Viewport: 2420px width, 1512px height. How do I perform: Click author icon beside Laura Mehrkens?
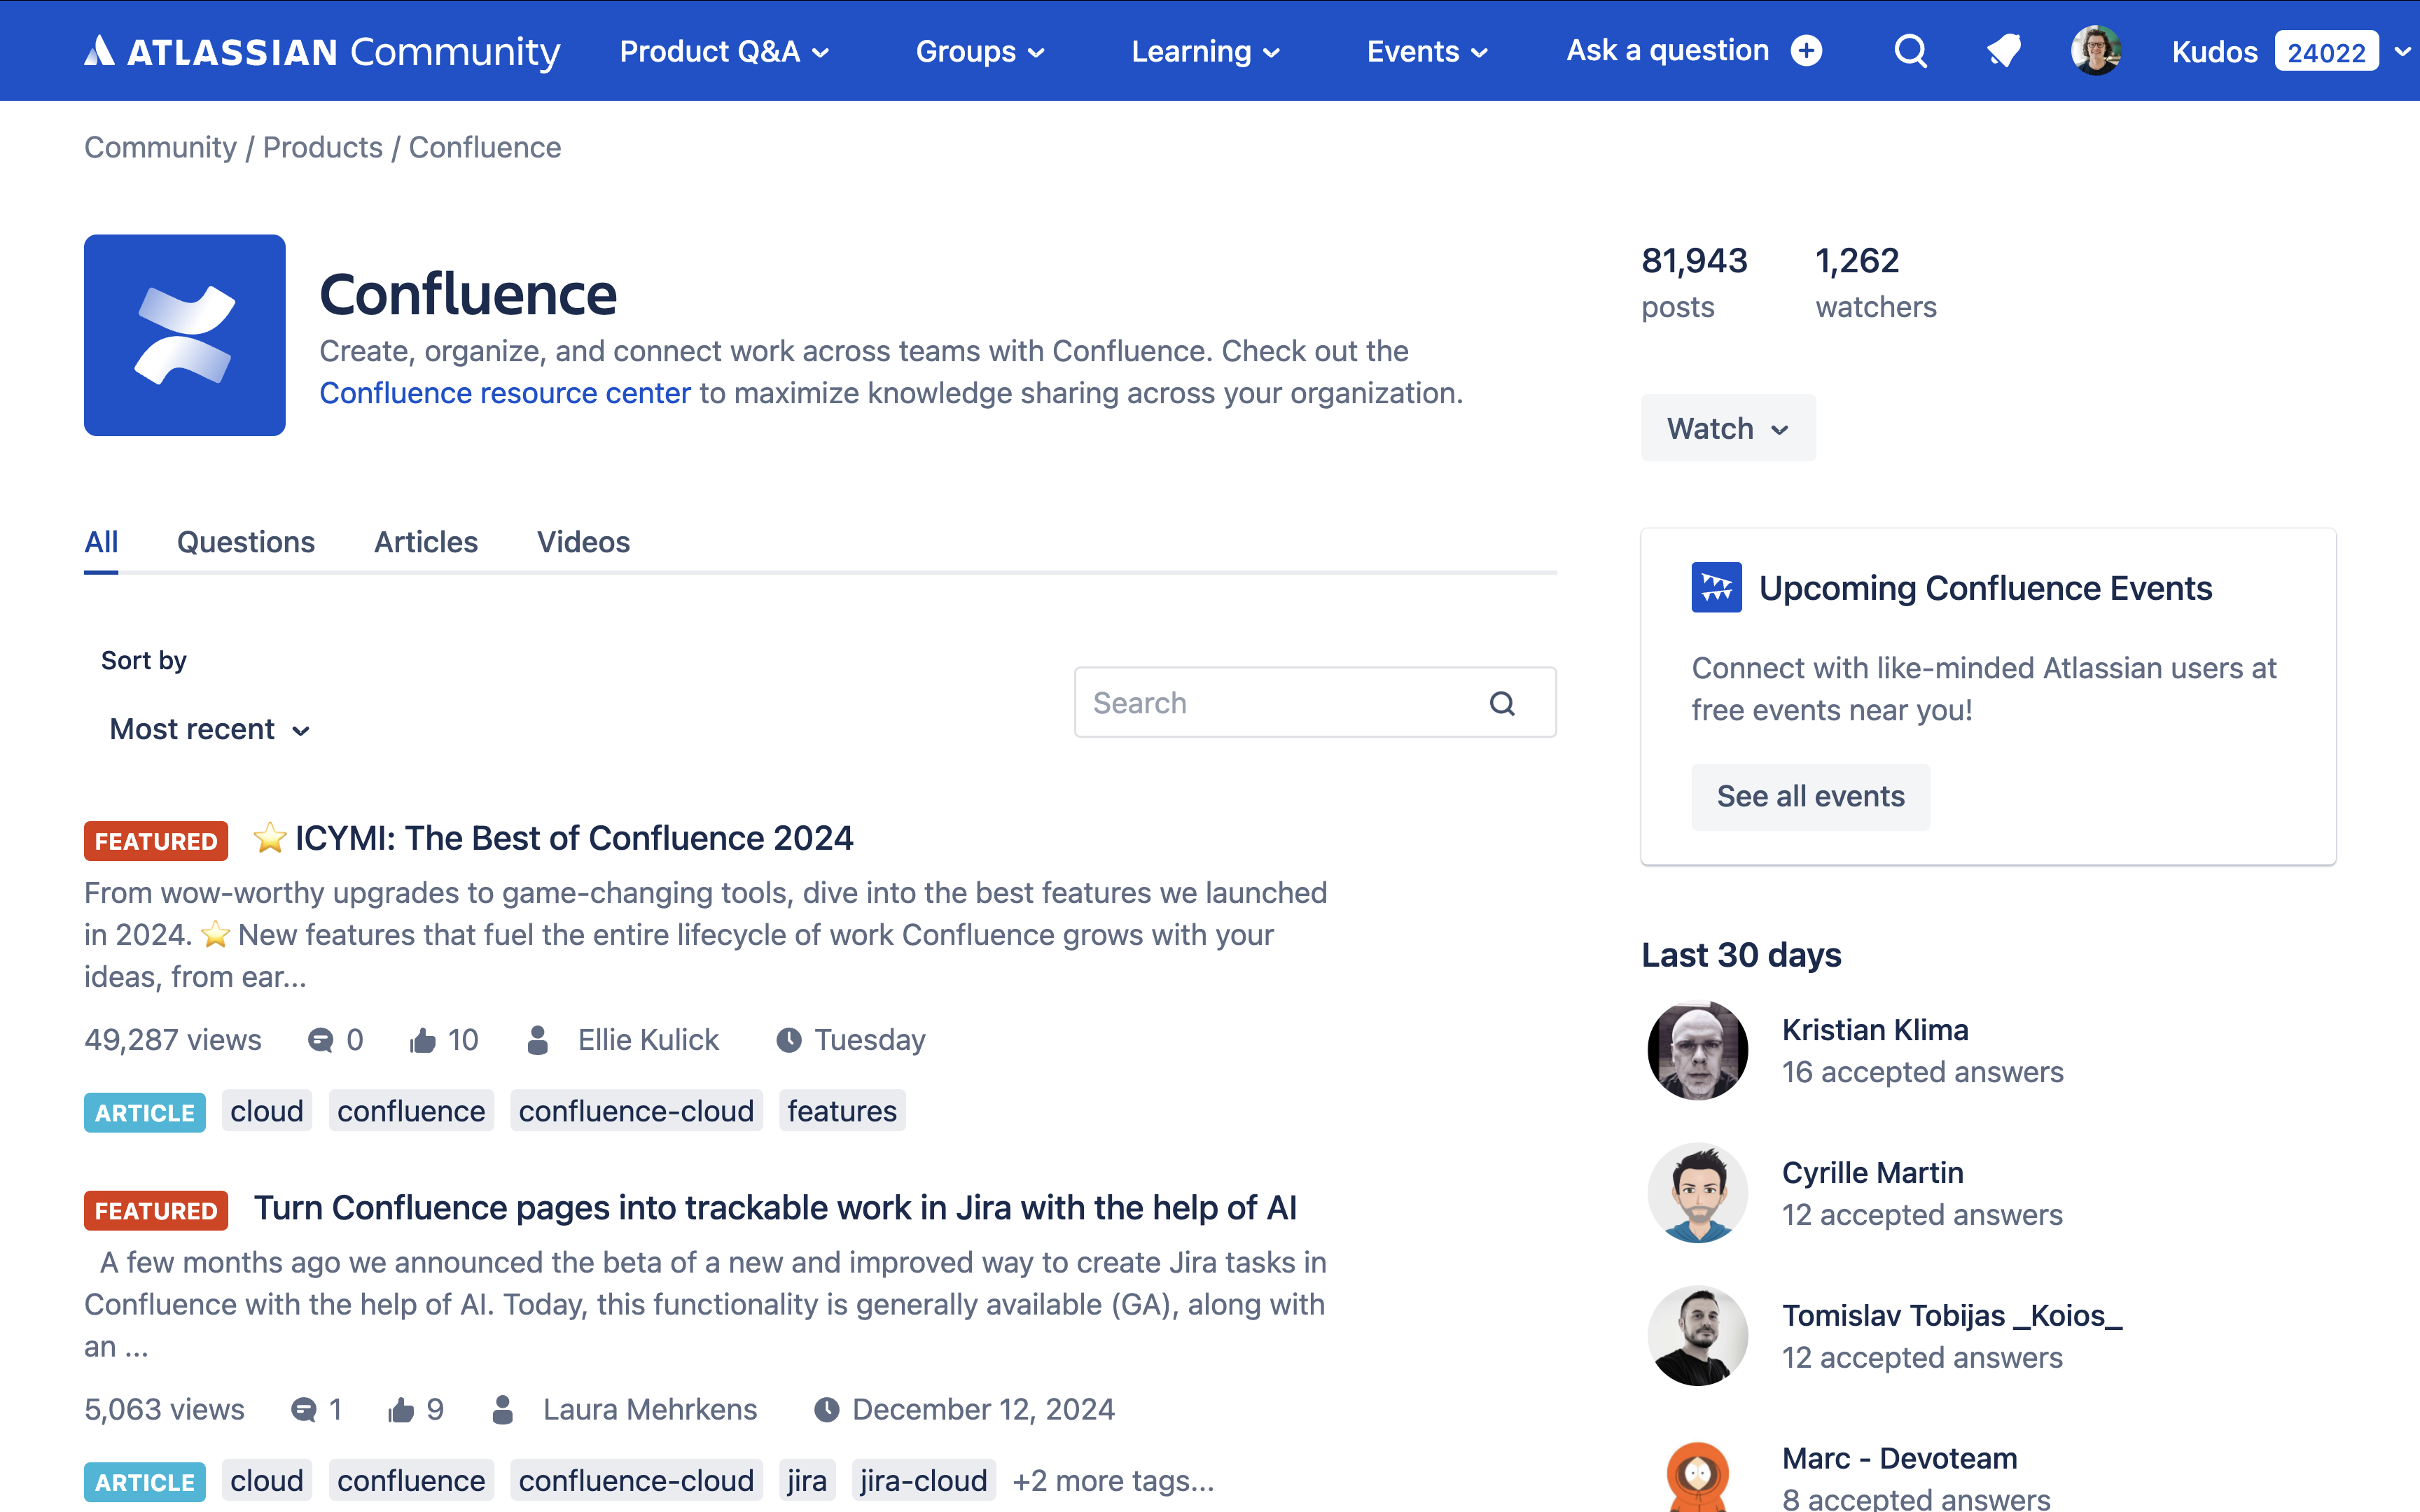pos(503,1410)
